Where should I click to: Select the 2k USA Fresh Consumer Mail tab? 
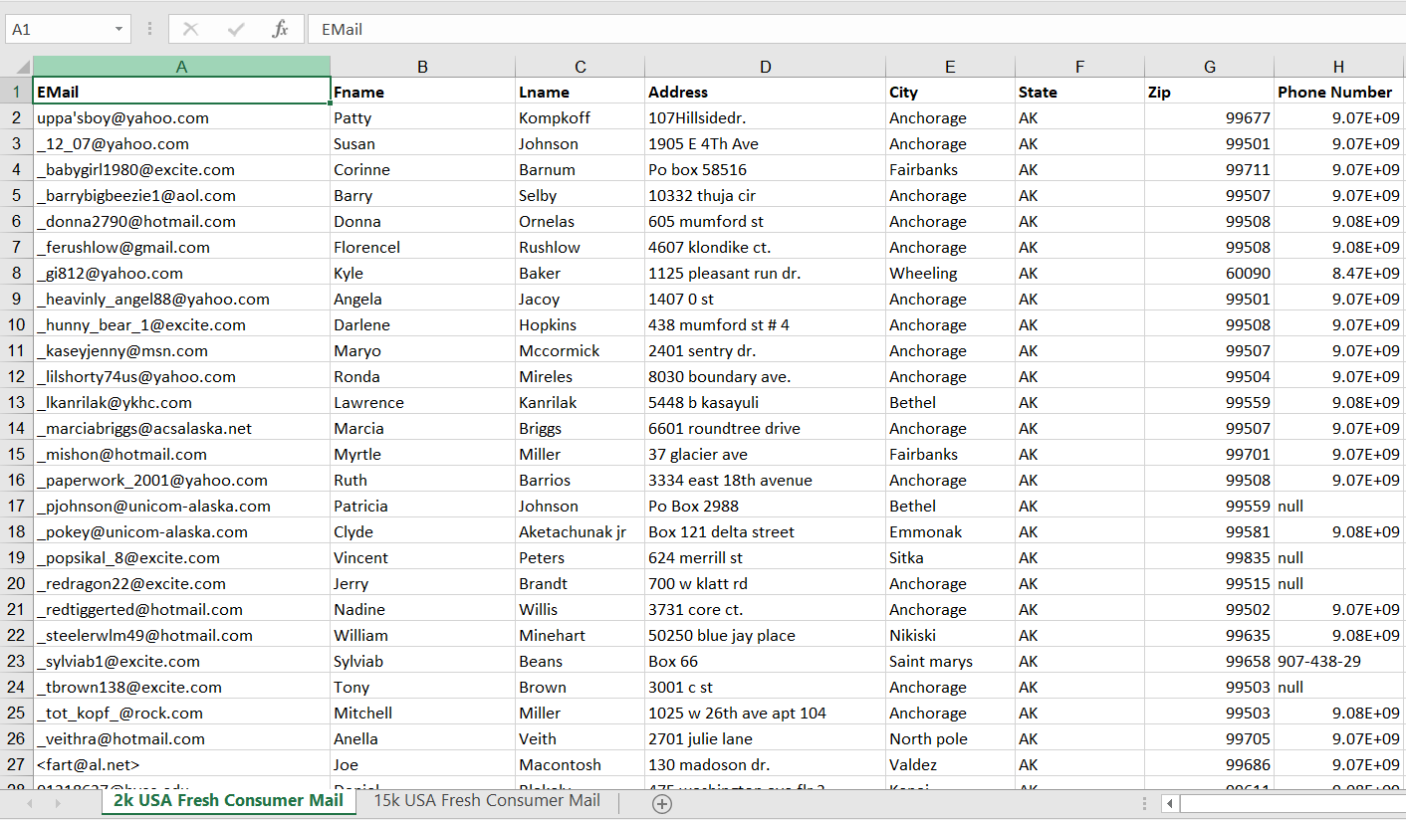click(227, 800)
